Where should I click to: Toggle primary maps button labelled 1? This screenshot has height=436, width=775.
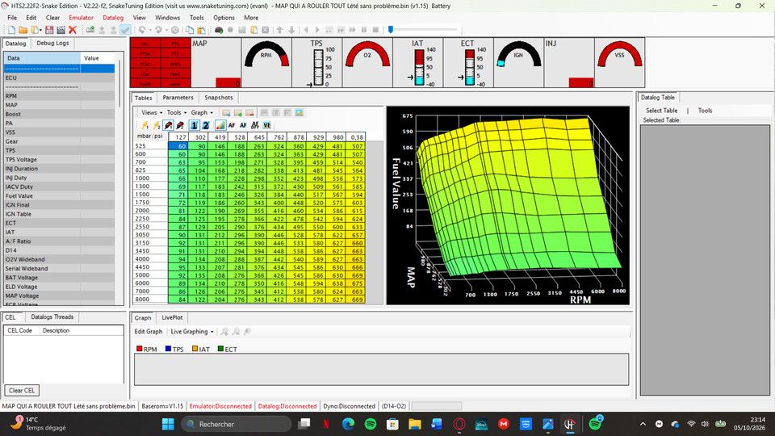pos(195,125)
